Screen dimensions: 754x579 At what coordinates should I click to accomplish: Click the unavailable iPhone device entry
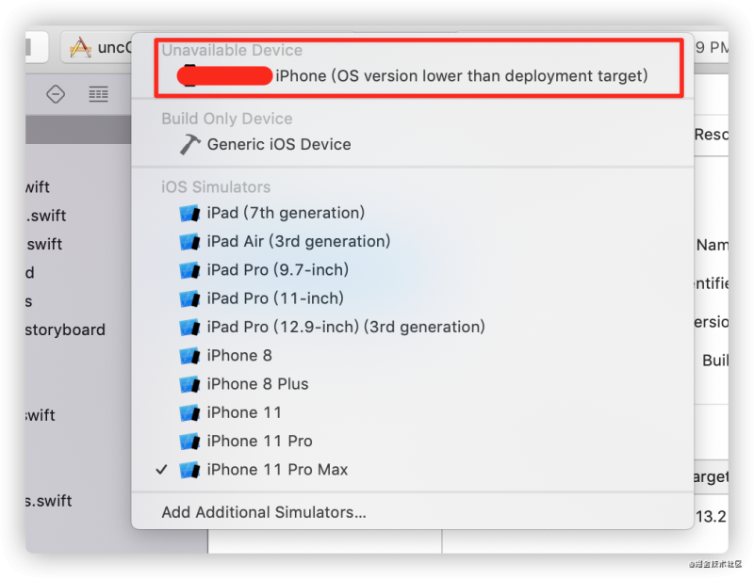[x=412, y=76]
